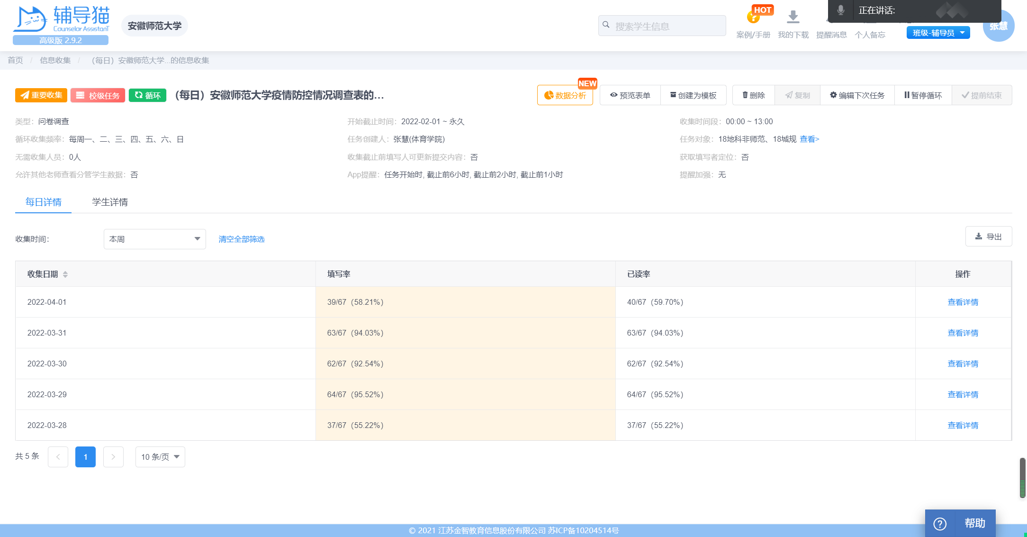The height and width of the screenshot is (537, 1027).
Task: Open Cases/Manual (案例/手册) help icon
Action: (x=753, y=19)
